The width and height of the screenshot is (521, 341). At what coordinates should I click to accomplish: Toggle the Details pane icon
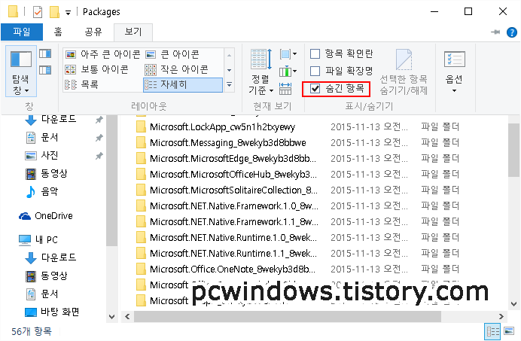45,70
